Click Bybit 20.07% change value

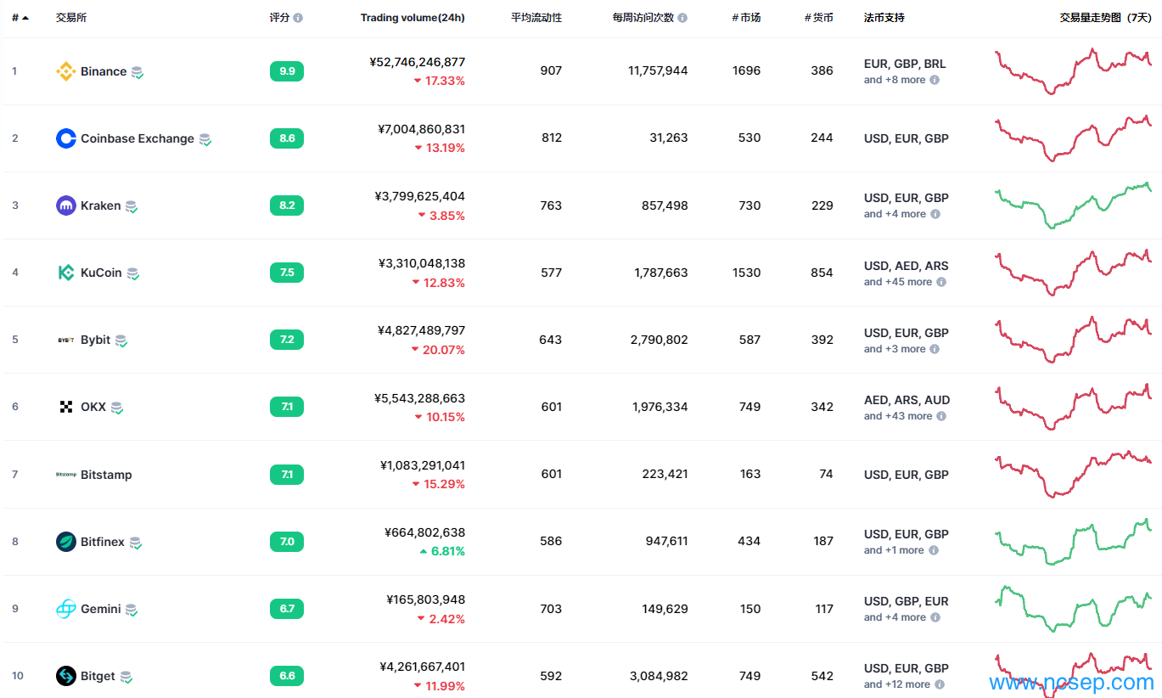445,350
